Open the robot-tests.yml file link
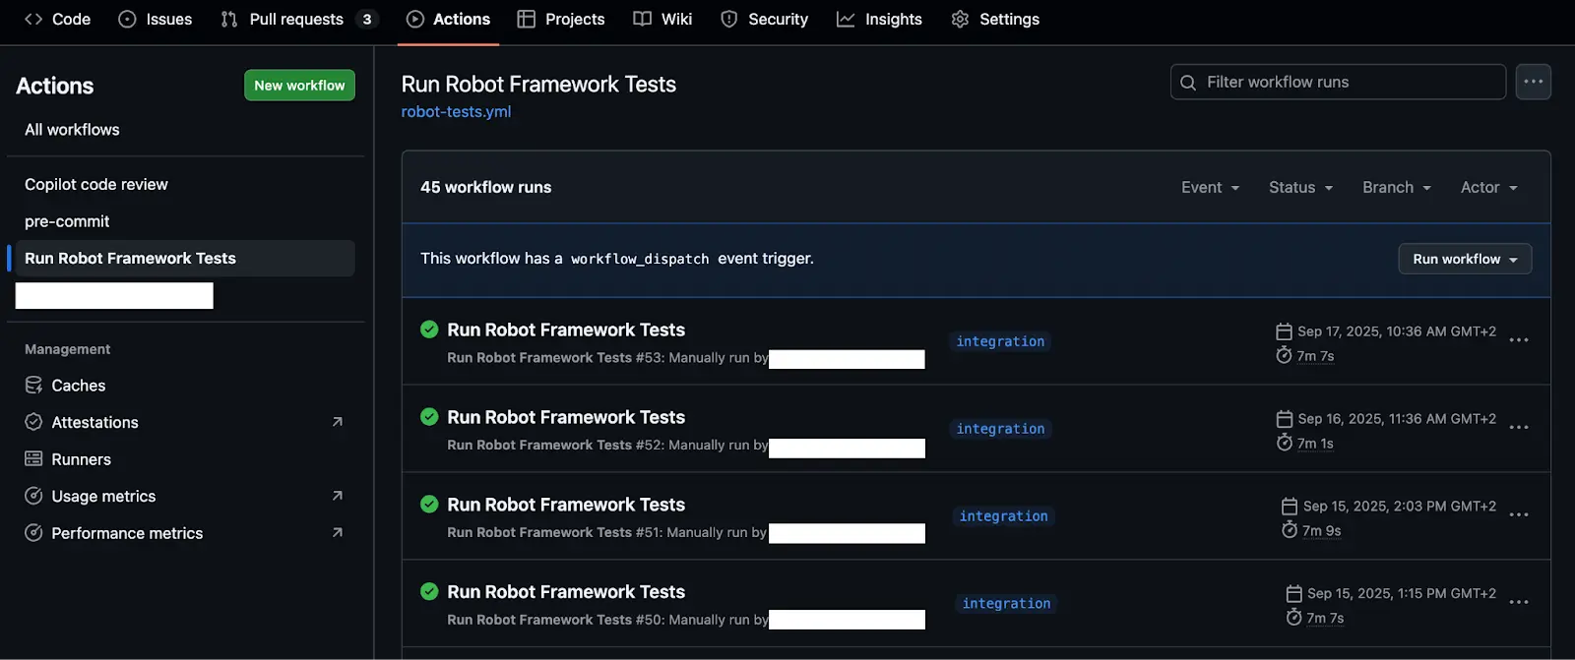Screen dimensions: 1575x660 point(456,112)
